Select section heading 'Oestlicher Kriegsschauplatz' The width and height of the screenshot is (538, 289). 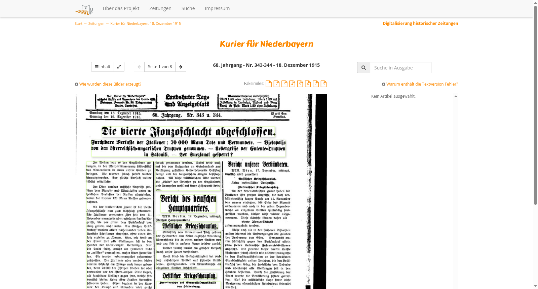[x=190, y=276]
